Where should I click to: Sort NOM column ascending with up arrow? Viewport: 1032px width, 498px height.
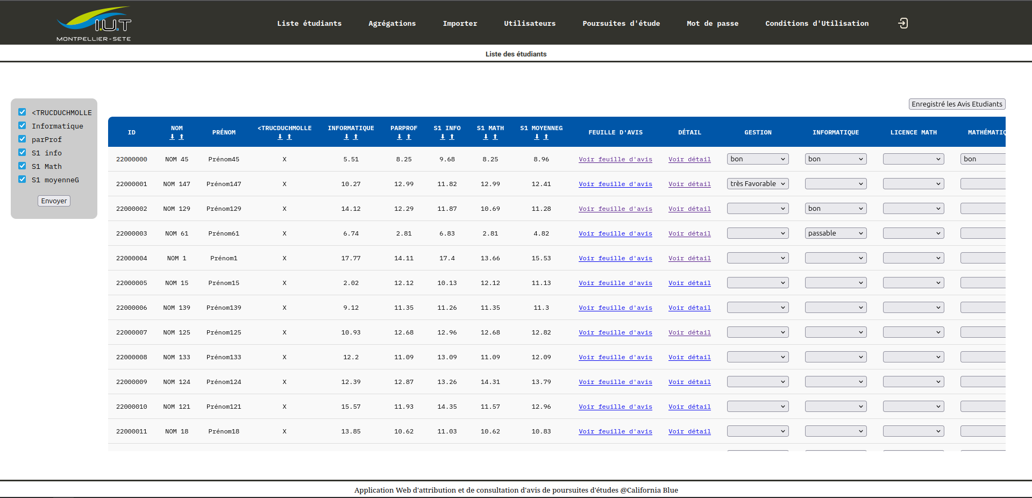pyautogui.click(x=182, y=137)
